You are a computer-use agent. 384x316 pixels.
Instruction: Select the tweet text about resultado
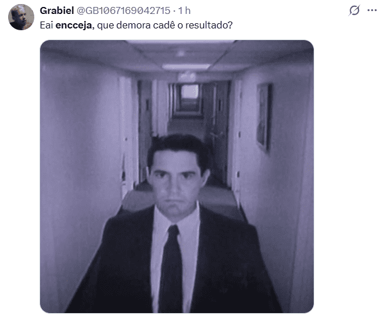[x=136, y=25]
